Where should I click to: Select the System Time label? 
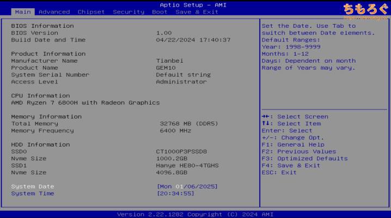33,193
